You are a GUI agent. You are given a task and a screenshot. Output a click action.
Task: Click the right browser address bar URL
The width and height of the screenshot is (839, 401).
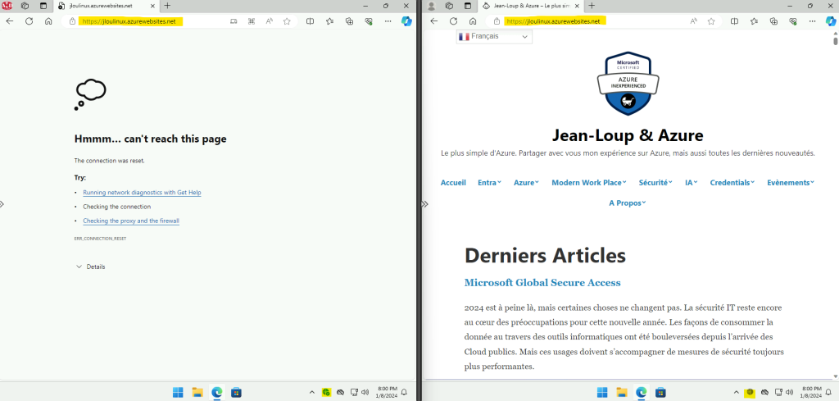tap(553, 21)
